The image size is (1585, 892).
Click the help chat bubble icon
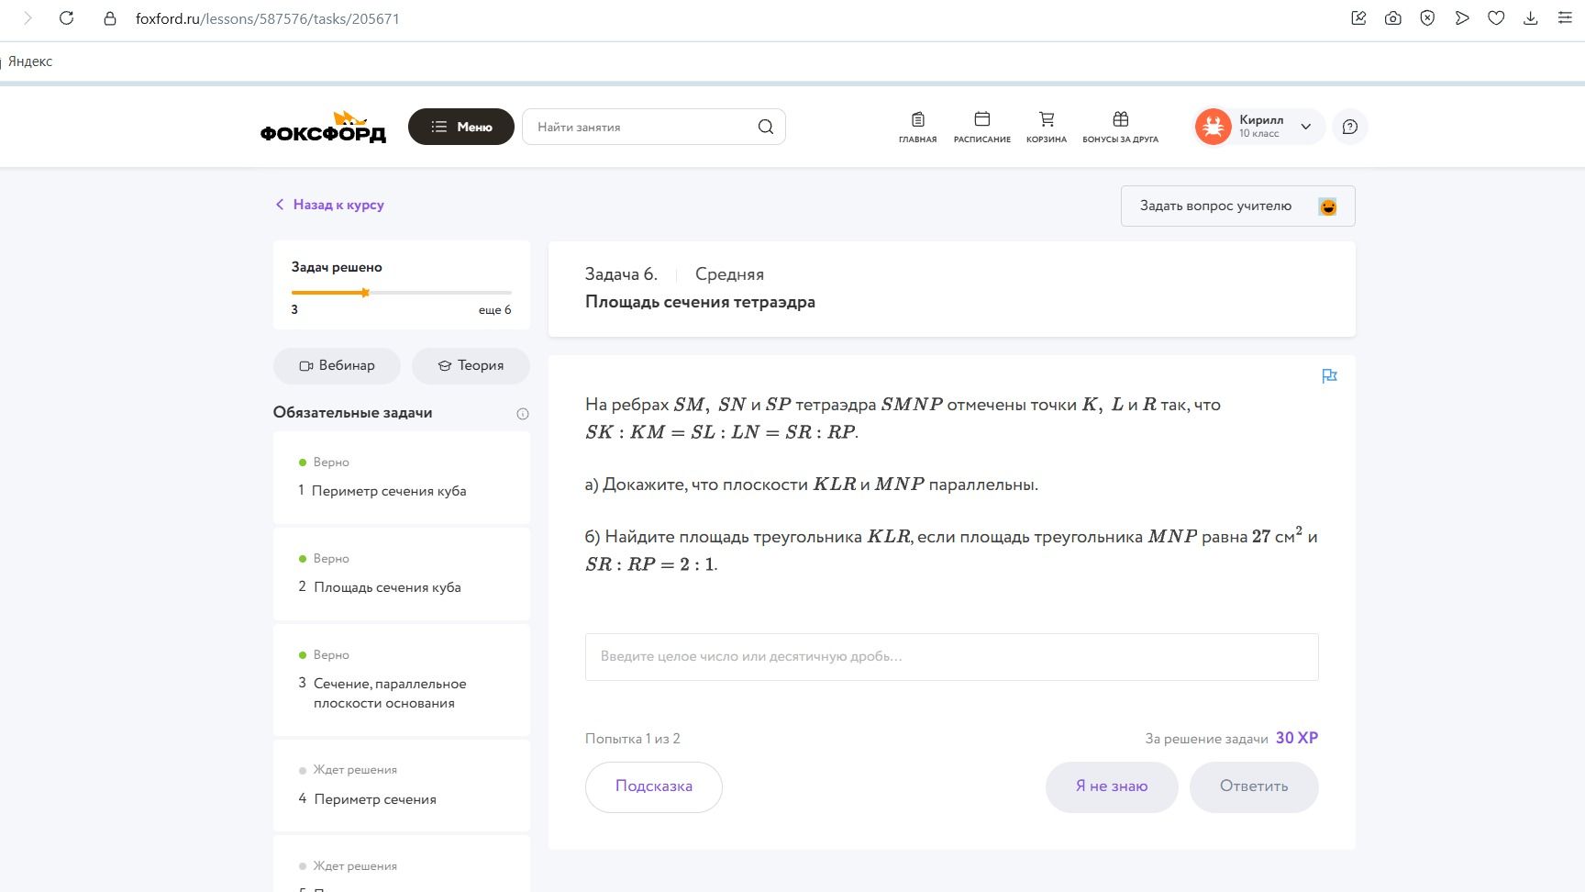(x=1349, y=127)
